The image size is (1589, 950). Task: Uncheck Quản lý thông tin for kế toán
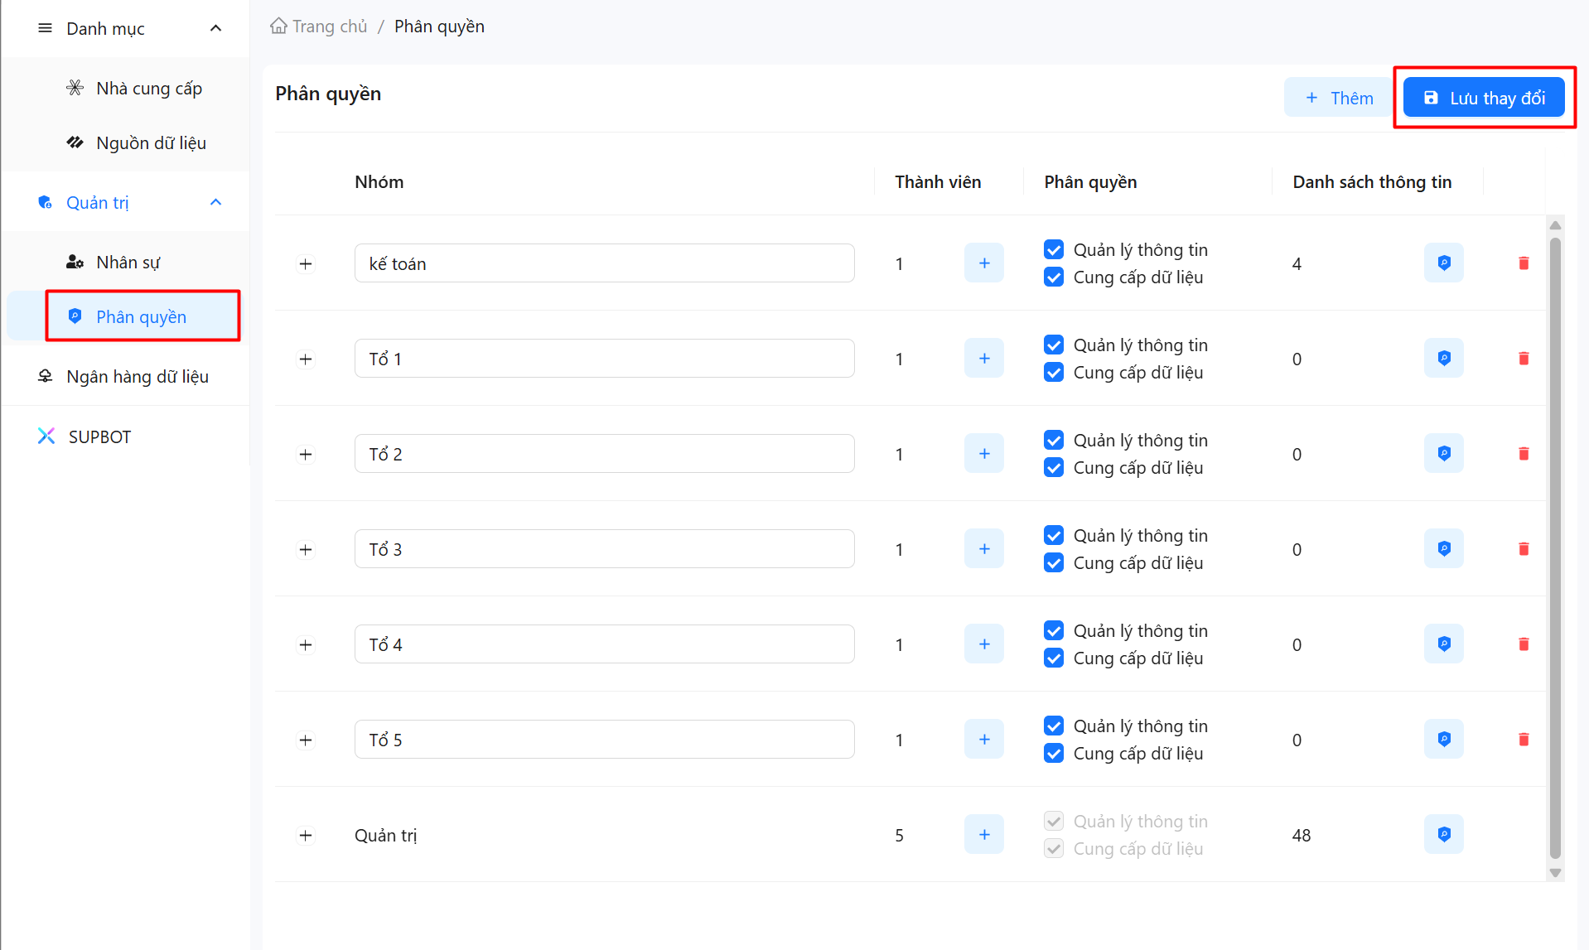pos(1054,250)
